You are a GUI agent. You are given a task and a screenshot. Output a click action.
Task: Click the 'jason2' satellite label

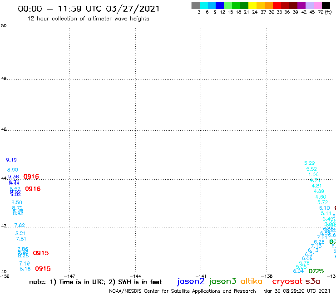pos(191,281)
